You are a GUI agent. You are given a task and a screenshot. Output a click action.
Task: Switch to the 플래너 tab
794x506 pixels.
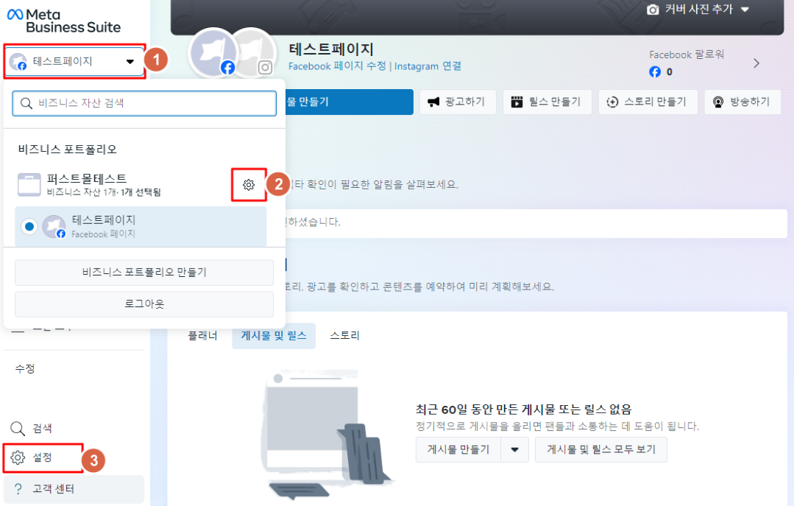pos(202,336)
